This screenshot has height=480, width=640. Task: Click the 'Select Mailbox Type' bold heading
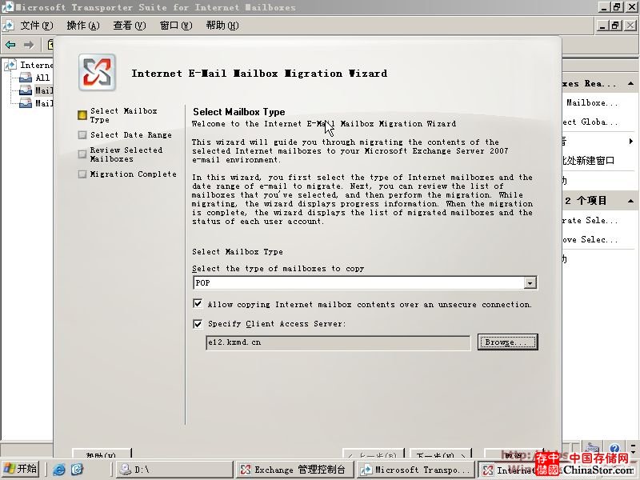(x=238, y=112)
